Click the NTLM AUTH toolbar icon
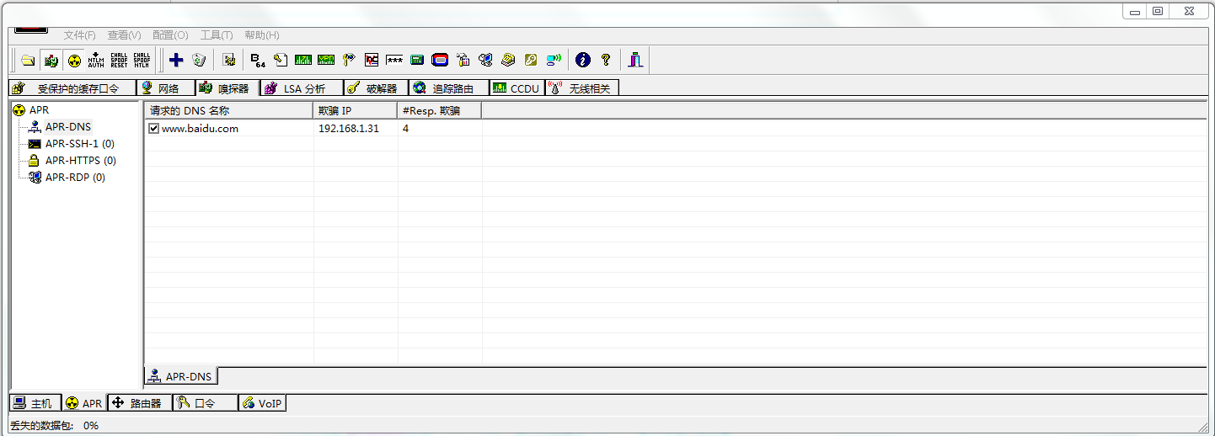 pyautogui.click(x=96, y=60)
